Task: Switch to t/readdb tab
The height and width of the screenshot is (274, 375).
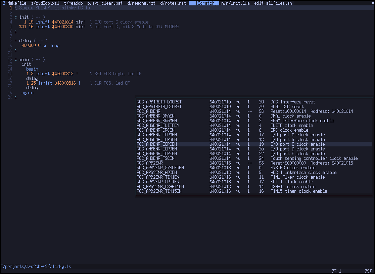Action: pyautogui.click(x=73, y=3)
